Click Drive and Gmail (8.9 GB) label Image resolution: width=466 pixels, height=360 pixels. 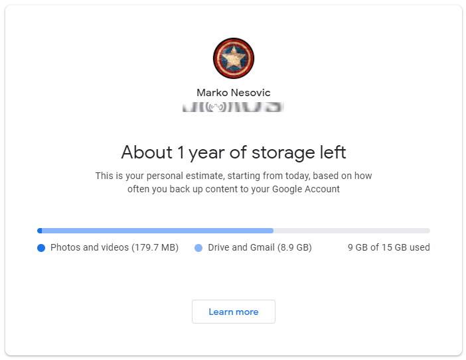coord(260,247)
